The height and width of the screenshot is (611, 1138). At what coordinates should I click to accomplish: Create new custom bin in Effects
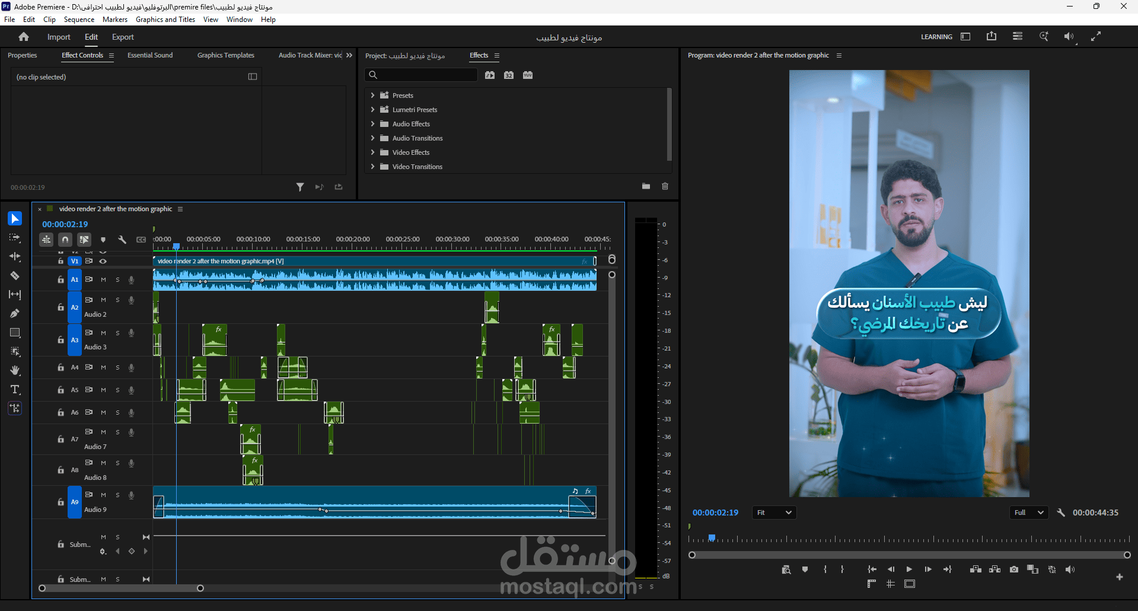(646, 186)
